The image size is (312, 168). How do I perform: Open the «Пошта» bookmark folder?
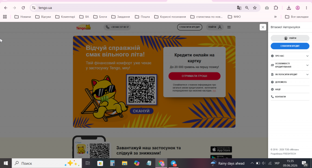pos(142,17)
